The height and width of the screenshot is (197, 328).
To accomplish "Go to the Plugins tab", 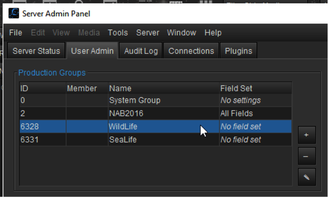I will coord(238,51).
